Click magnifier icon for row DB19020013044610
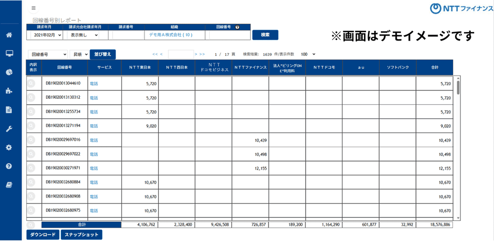This screenshot has width=494, height=245. coord(31,83)
